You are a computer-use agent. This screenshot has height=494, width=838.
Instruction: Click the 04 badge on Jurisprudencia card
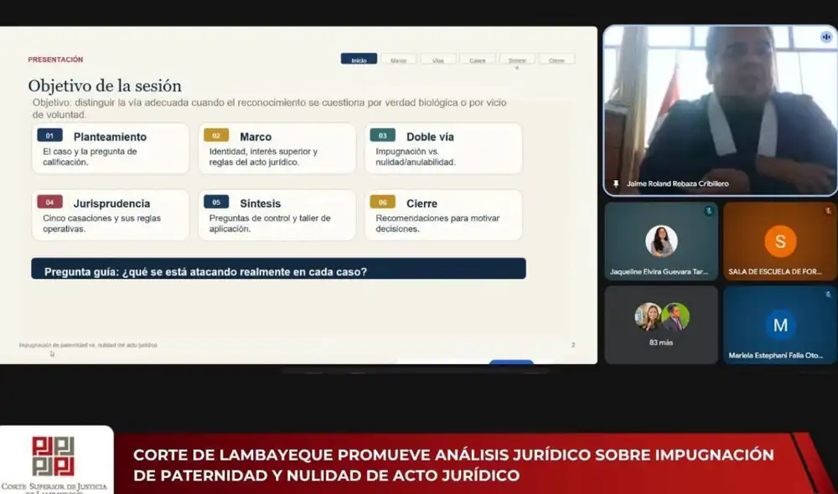pyautogui.click(x=49, y=202)
